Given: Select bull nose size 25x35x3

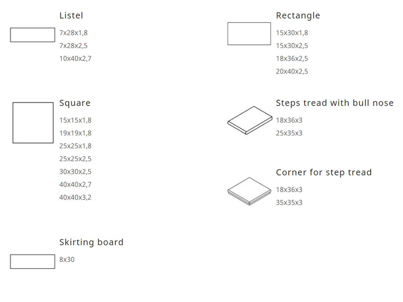Looking at the screenshot, I should tap(289, 133).
